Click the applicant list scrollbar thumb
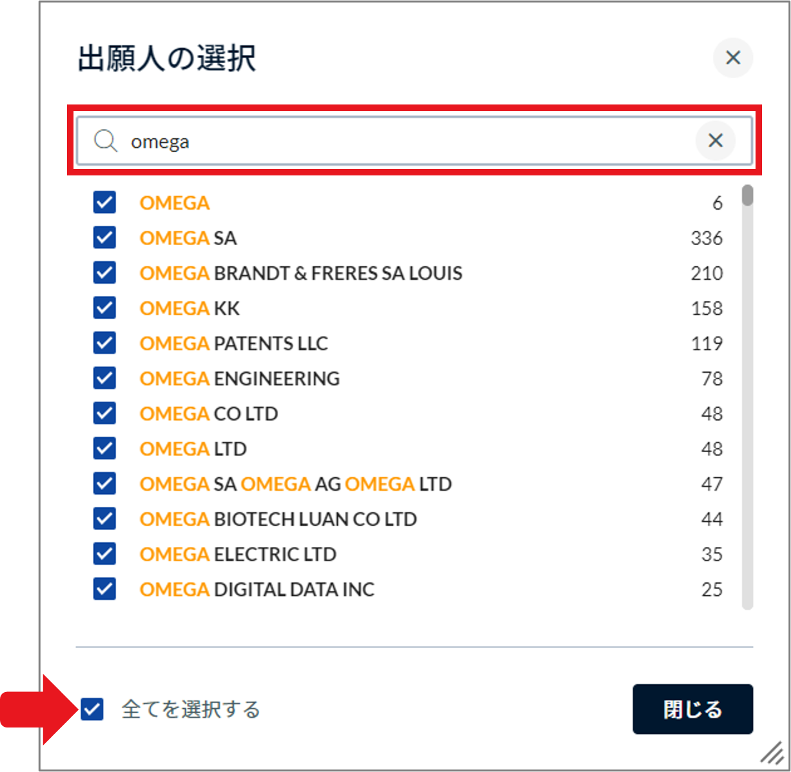Image resolution: width=791 pixels, height=772 pixels. (x=747, y=195)
